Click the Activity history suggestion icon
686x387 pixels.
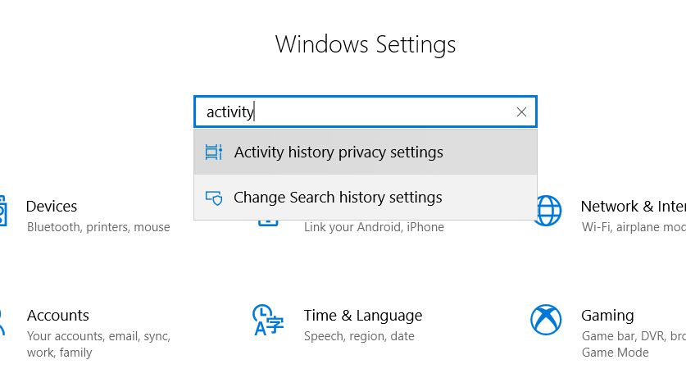point(213,152)
